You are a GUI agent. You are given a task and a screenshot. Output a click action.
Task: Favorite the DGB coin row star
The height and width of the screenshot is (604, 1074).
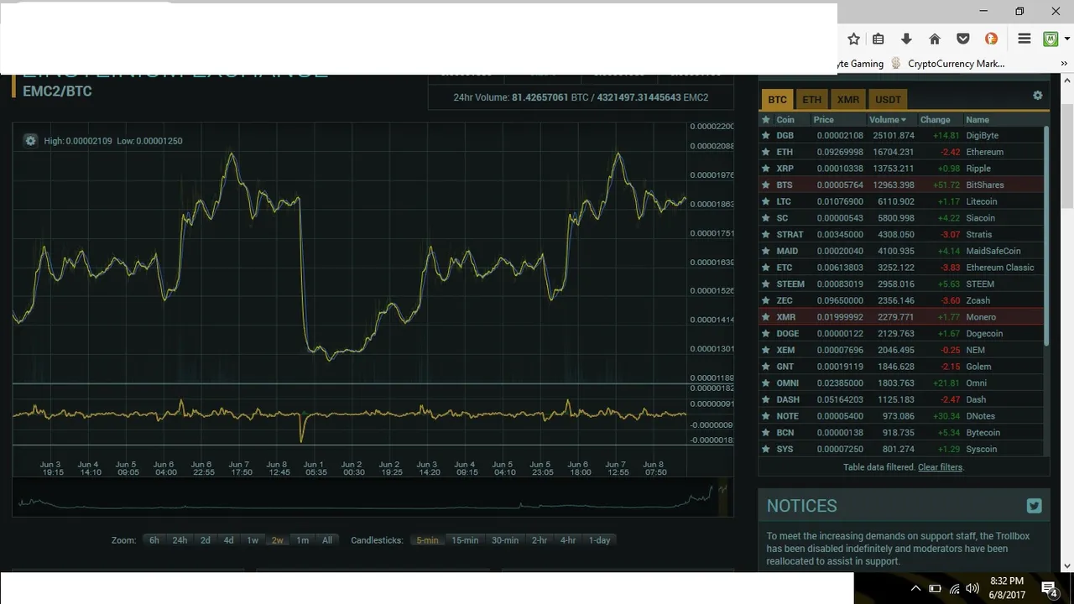click(x=765, y=135)
